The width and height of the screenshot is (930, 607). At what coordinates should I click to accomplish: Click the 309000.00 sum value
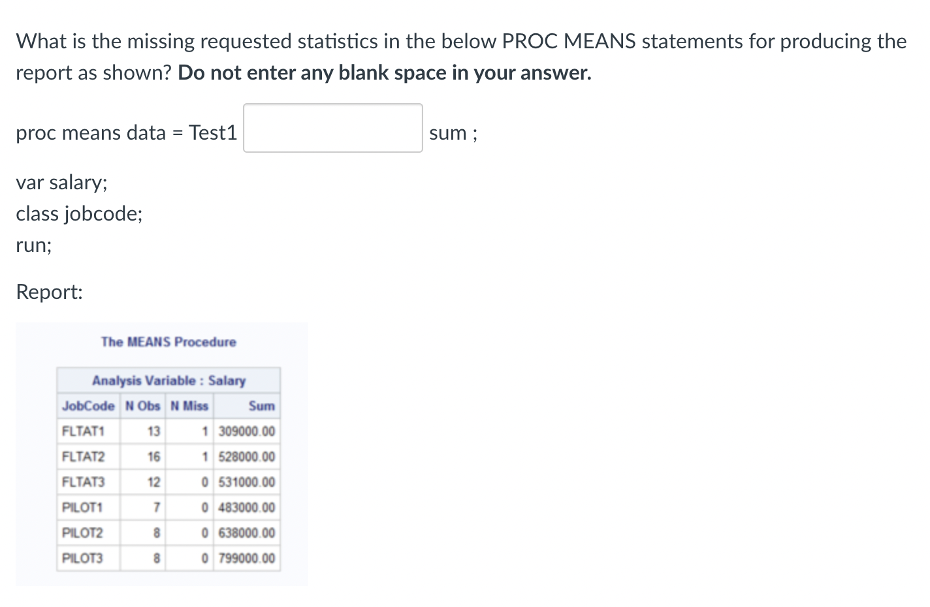pos(247,431)
